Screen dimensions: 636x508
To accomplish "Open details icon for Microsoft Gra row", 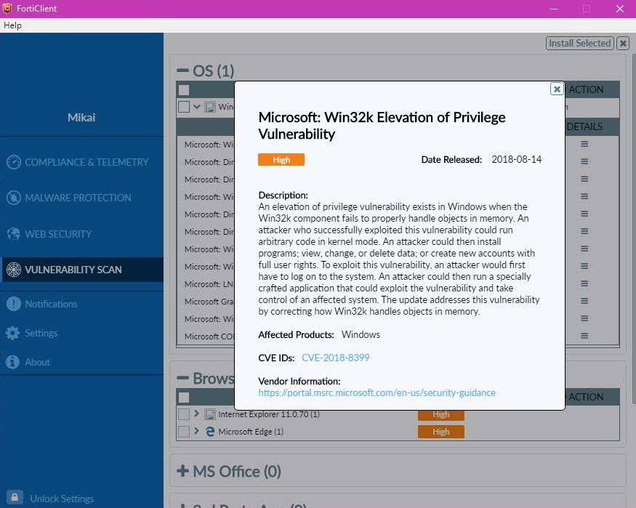I will 584,301.
